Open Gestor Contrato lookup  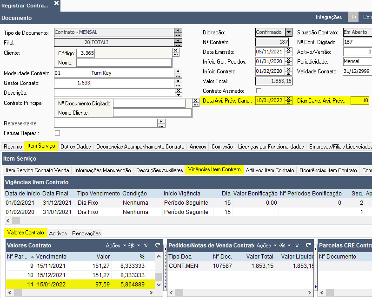[x=178, y=85]
